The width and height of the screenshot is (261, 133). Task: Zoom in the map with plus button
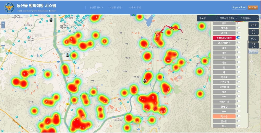click(3, 23)
